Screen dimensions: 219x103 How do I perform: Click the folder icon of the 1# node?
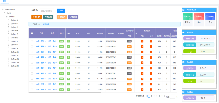(8, 13)
